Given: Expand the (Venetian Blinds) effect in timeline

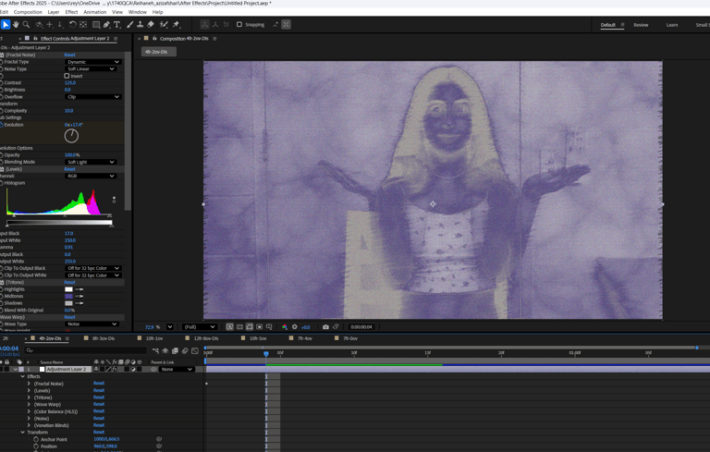Looking at the screenshot, I should click(29, 425).
